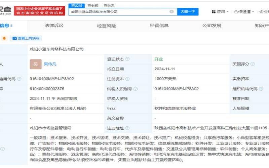Screen dimensions: 269x168
Task: Click help icon next to 天眼评分
Action: tap(253, 64)
